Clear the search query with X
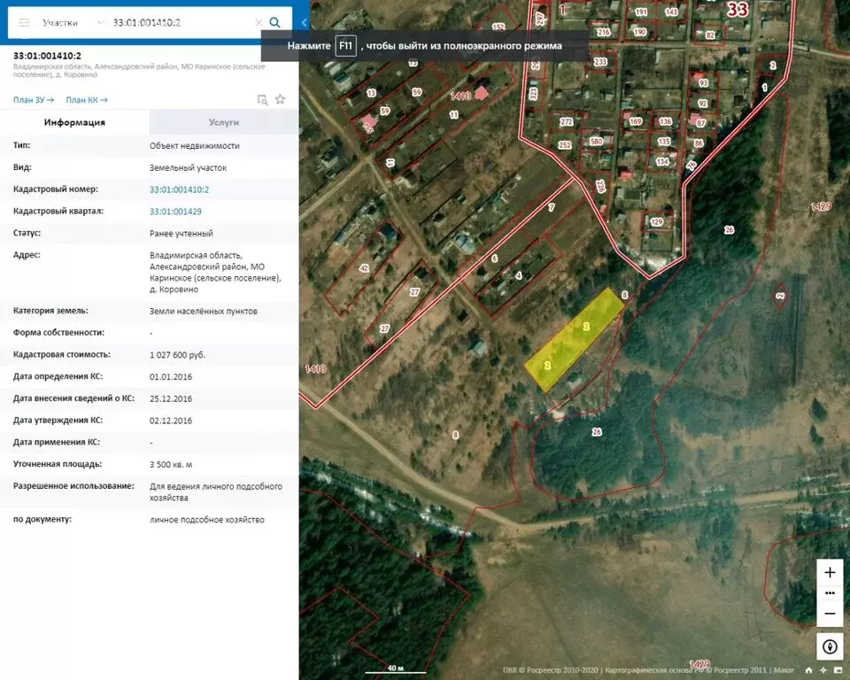Viewport: 850px width, 680px height. click(x=259, y=23)
